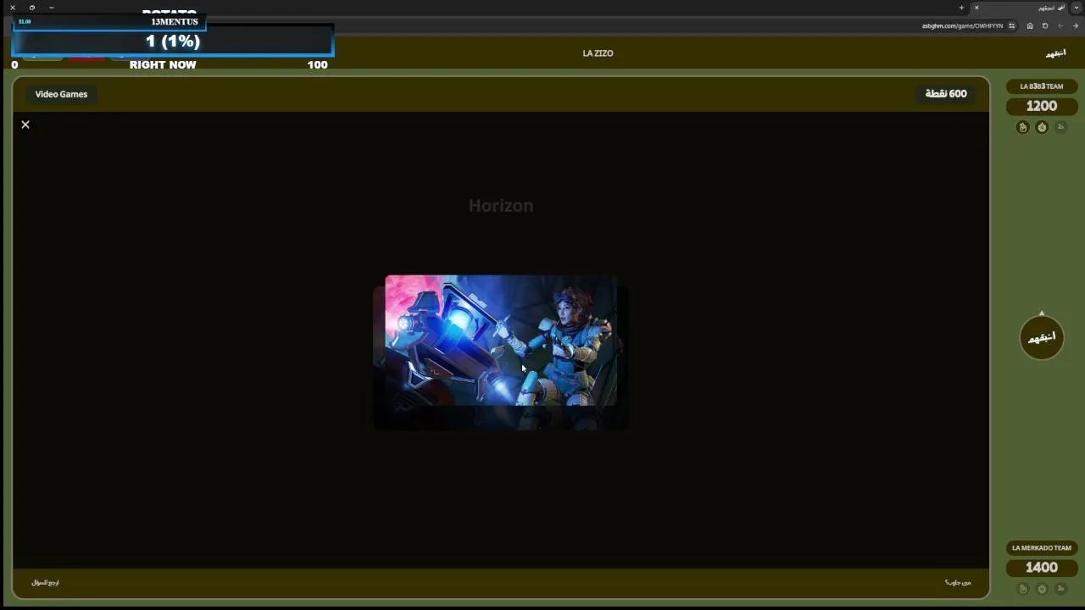The width and height of the screenshot is (1085, 610).
Task: Use LA MERKADO TEAM's hand lifeline icon
Action: coord(1023,589)
